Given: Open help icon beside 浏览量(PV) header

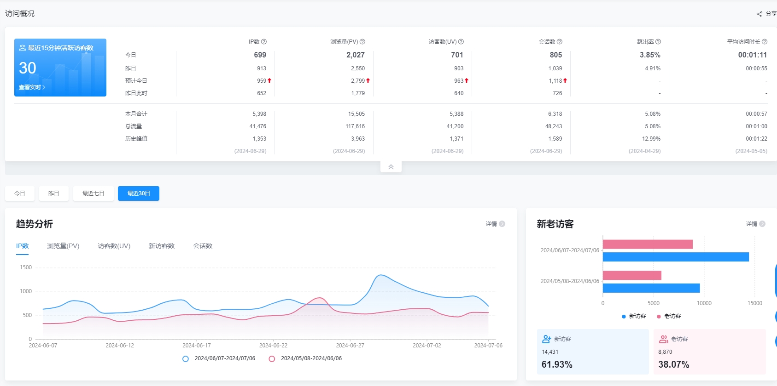Looking at the screenshot, I should coord(362,42).
